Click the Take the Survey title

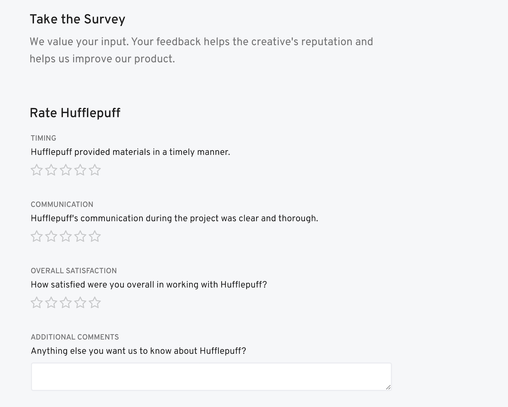tap(77, 19)
